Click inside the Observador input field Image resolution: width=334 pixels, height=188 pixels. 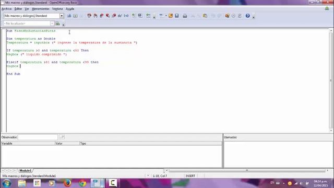click(38, 137)
